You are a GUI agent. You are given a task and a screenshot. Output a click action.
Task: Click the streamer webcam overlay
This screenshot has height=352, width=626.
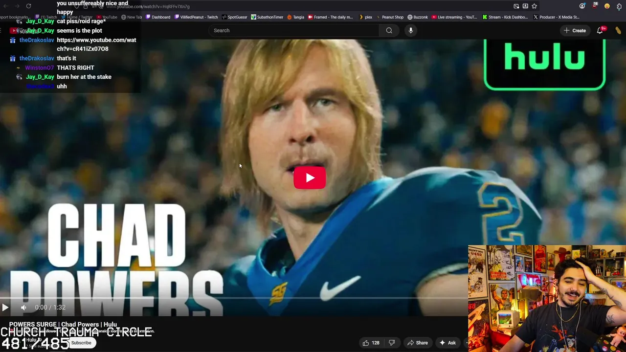pos(547,298)
